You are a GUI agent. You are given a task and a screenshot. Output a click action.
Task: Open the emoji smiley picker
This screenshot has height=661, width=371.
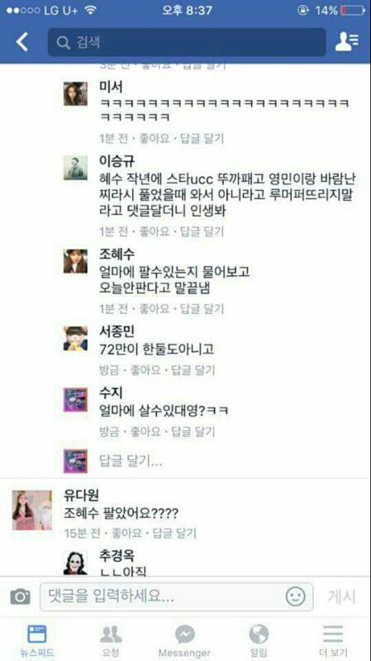point(296,597)
